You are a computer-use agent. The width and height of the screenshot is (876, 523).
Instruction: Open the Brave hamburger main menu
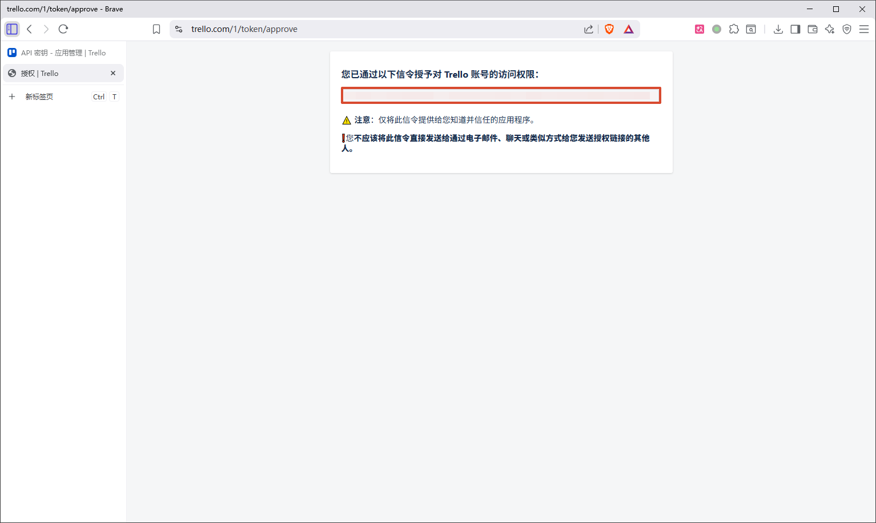pyautogui.click(x=864, y=29)
